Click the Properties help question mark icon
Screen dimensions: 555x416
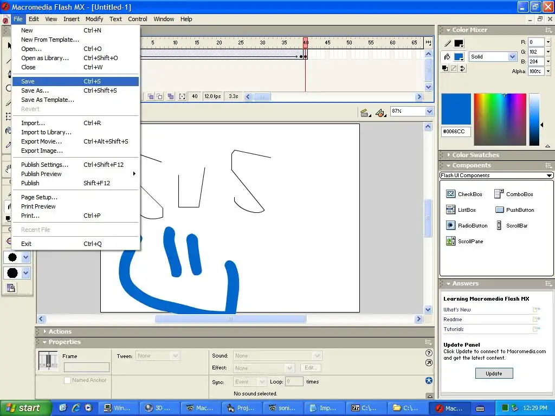point(429,353)
